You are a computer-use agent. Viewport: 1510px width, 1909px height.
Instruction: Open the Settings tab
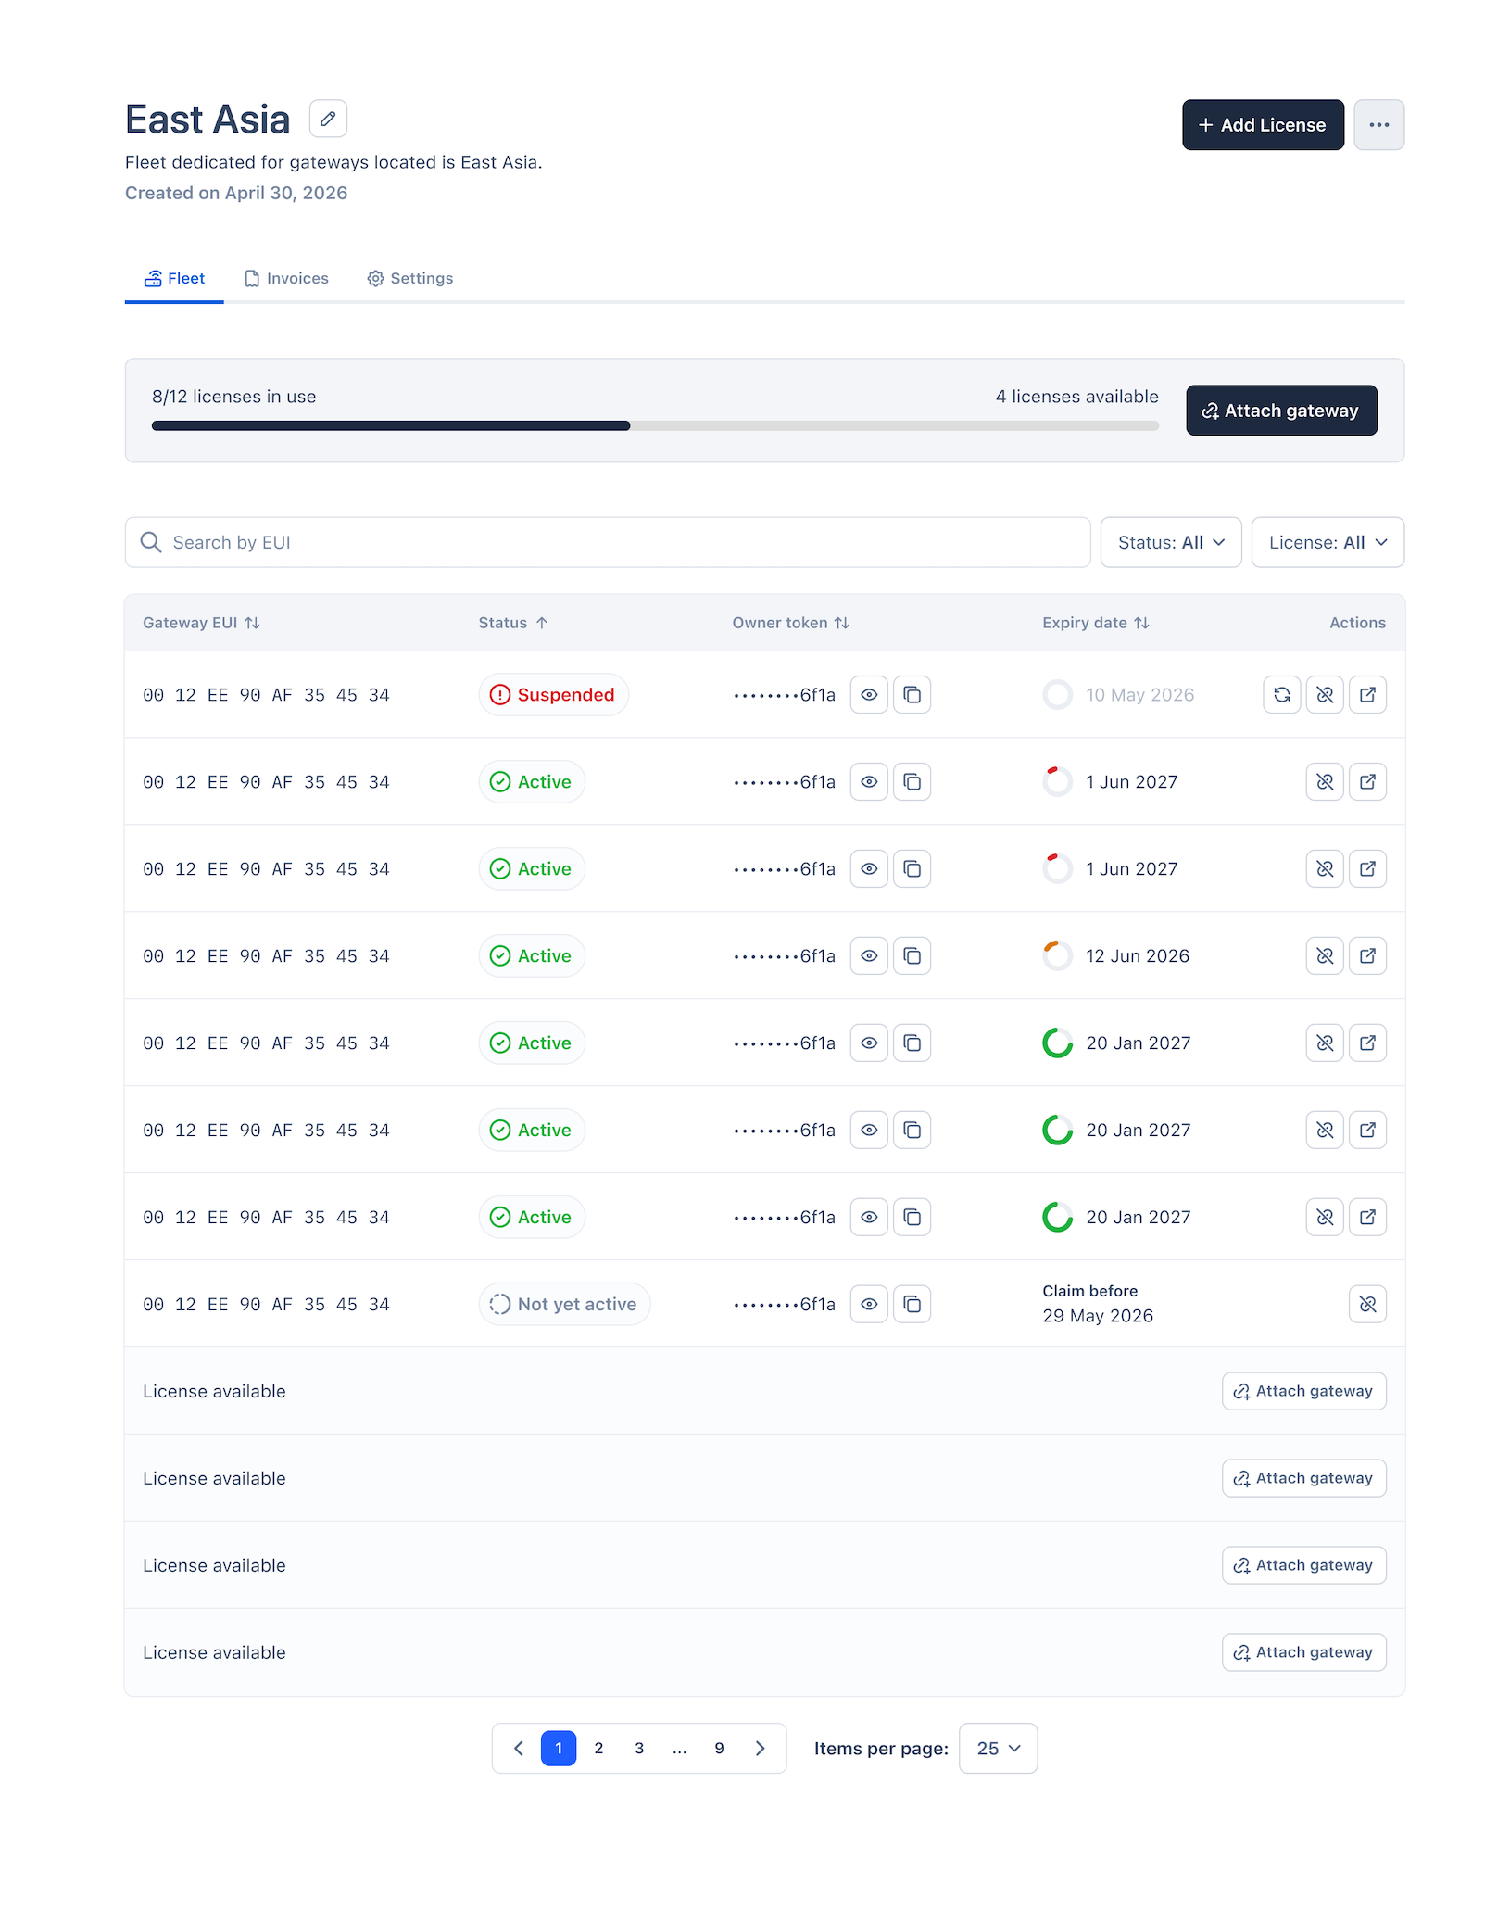pyautogui.click(x=409, y=279)
